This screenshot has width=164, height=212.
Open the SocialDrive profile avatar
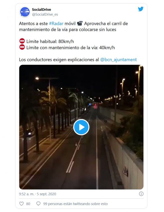[25, 12]
